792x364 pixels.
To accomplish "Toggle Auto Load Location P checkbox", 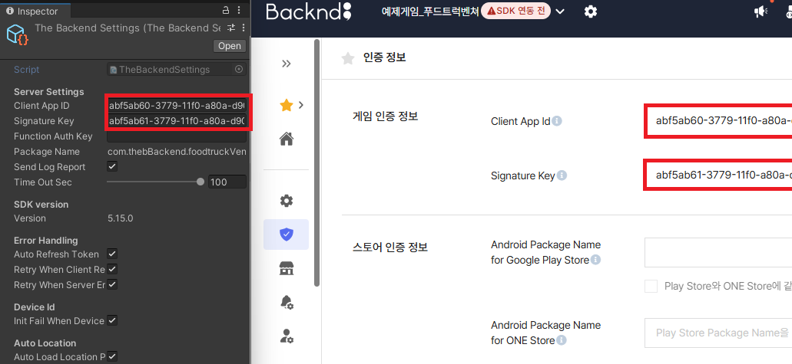I will point(112,356).
